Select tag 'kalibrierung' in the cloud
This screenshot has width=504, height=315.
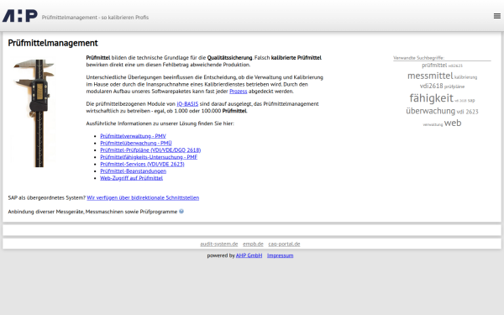click(465, 77)
